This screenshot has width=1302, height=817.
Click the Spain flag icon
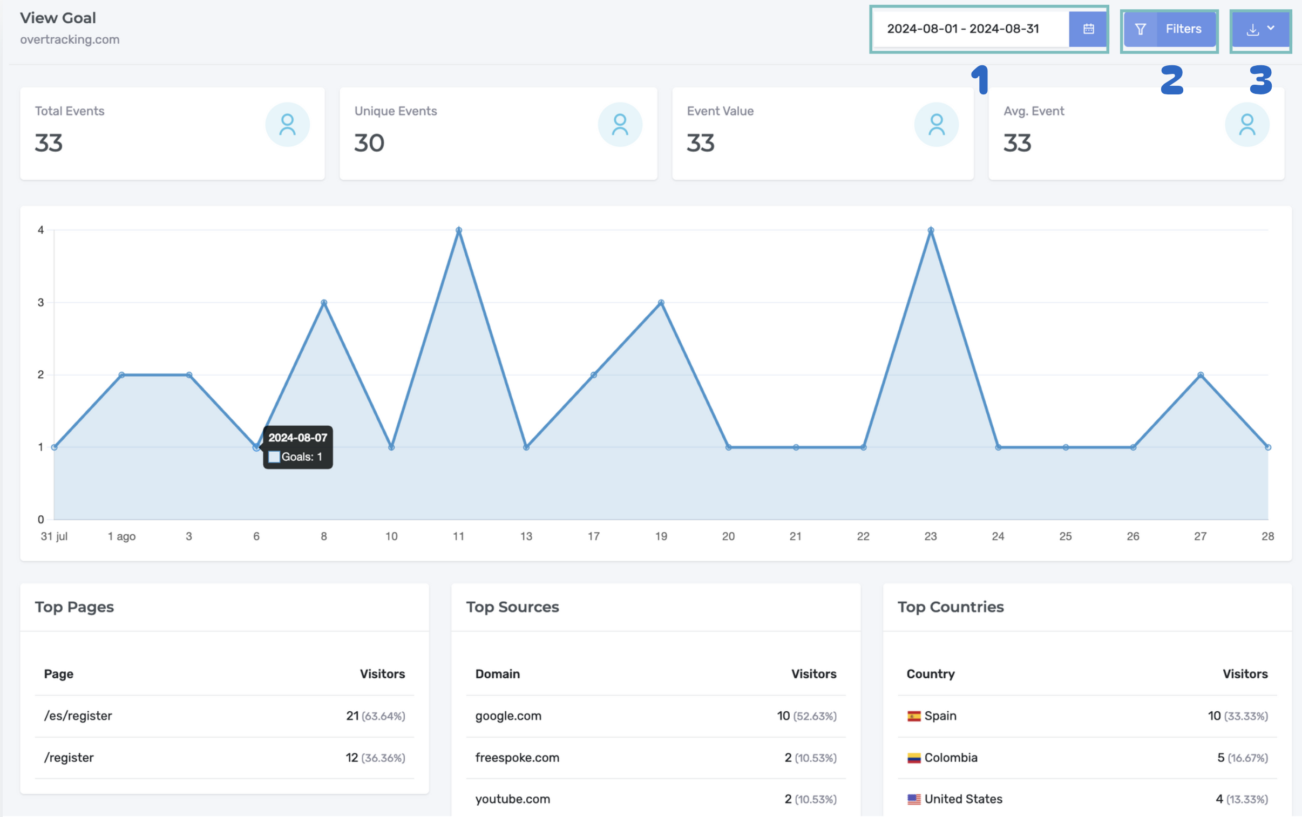point(914,717)
